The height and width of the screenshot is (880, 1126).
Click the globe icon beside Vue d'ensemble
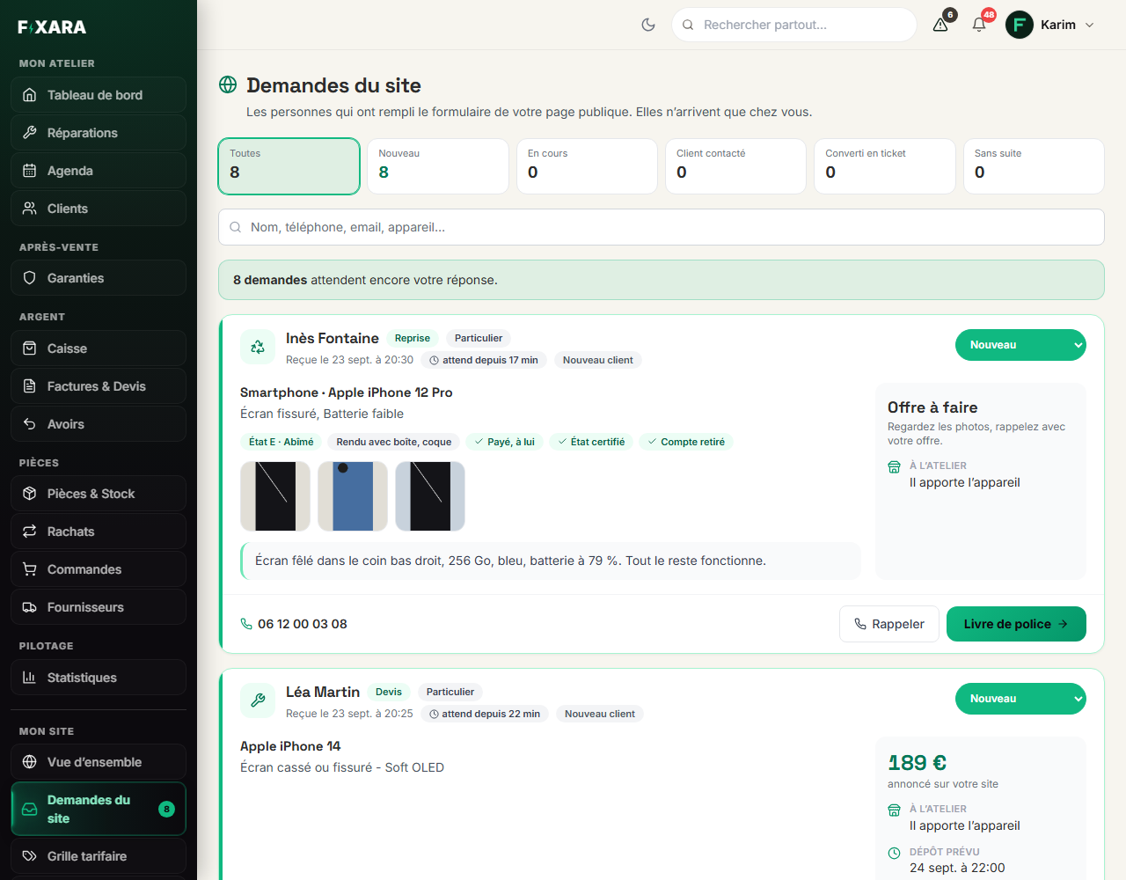[30, 762]
